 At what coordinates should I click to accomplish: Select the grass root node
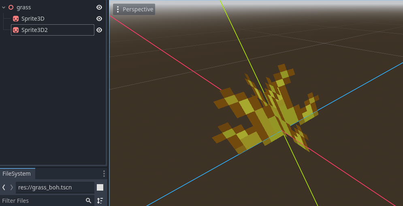click(23, 7)
